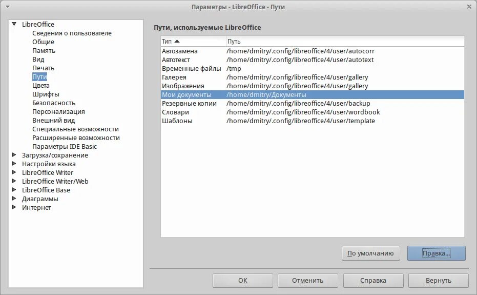Expand the Интернет node
The image size is (477, 295).
pos(14,207)
